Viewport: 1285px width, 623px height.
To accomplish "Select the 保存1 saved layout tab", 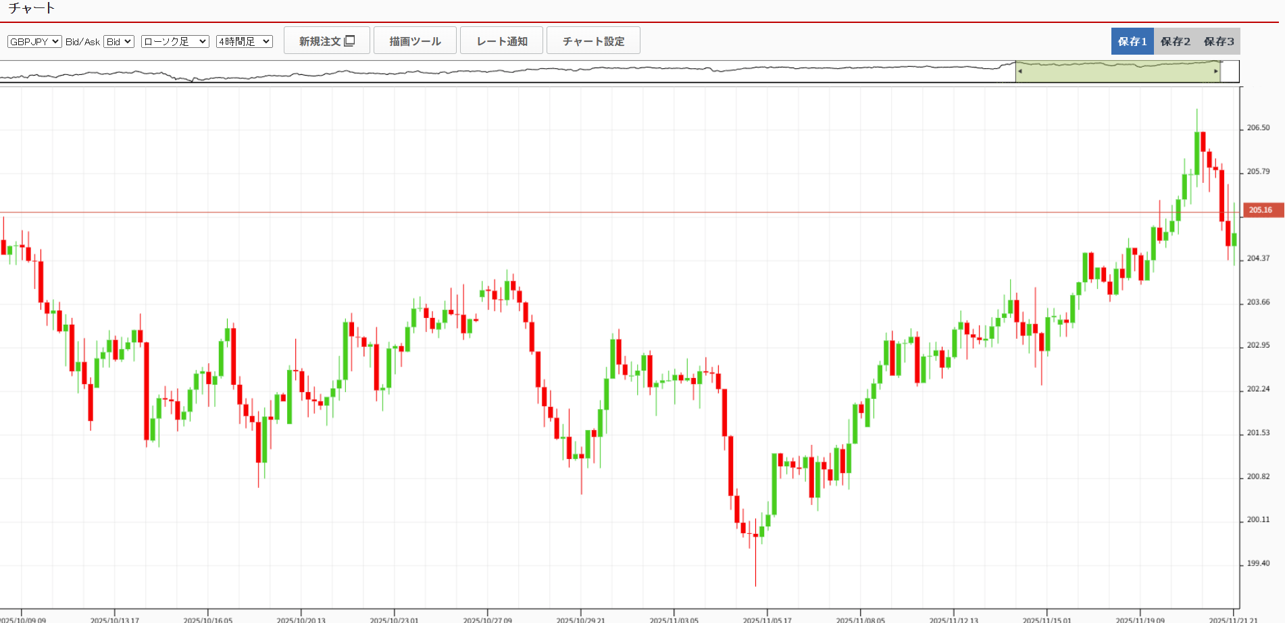I will pos(1132,41).
